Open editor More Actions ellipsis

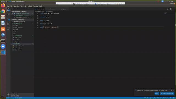coord(174,9)
